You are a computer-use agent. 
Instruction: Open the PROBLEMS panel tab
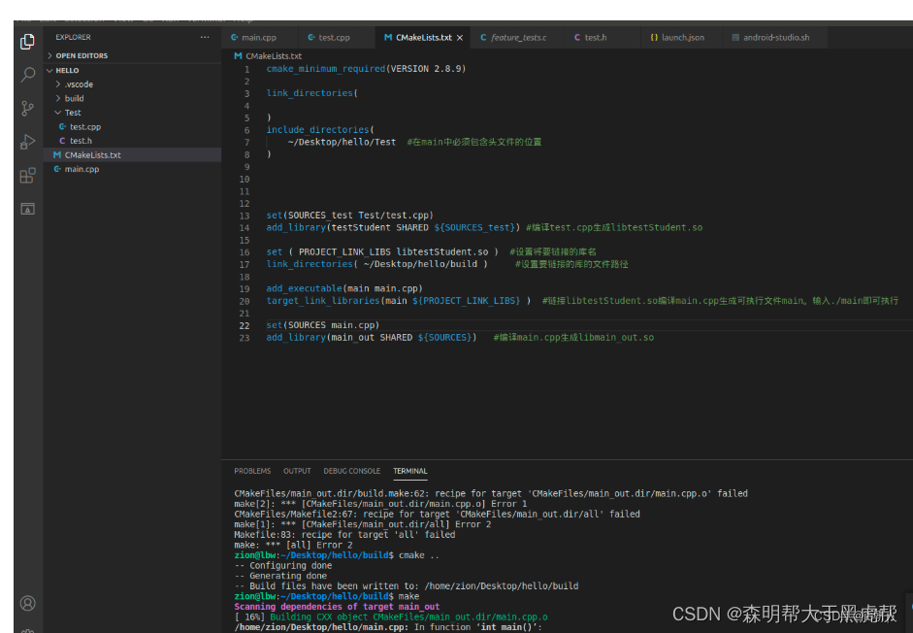coord(254,471)
